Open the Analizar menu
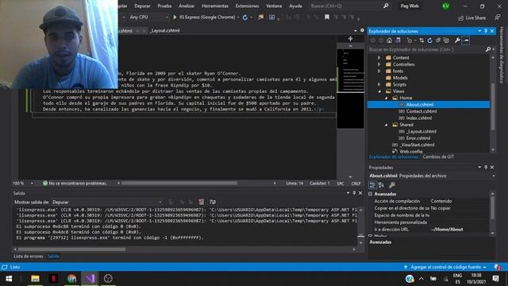Viewport: 508px width, 286px height. (x=187, y=6)
